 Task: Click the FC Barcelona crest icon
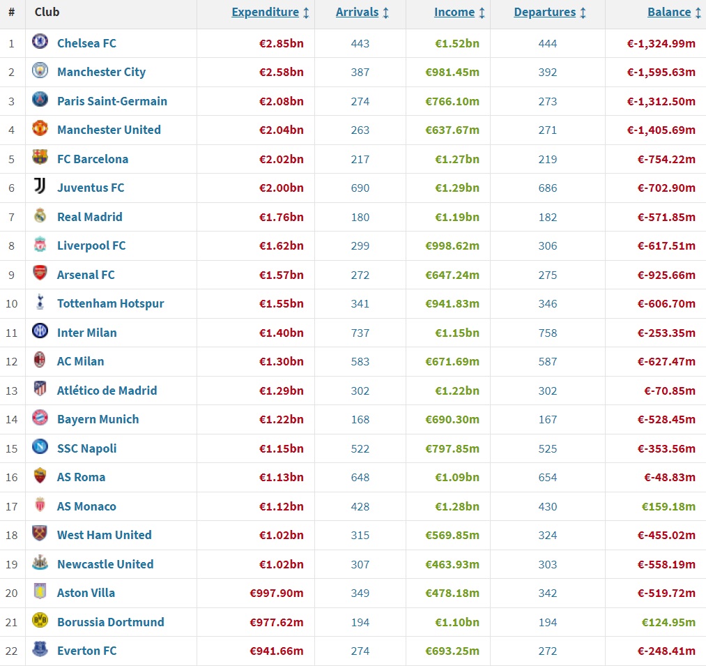(40, 158)
